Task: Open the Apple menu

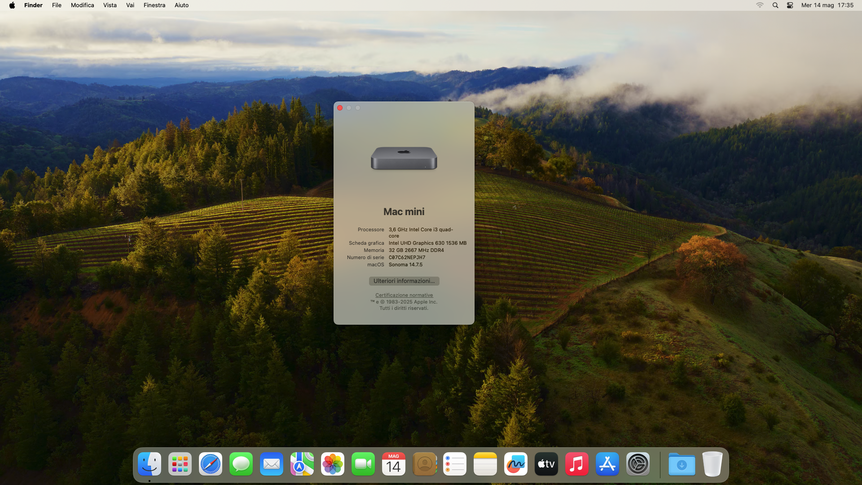Action: click(x=12, y=5)
